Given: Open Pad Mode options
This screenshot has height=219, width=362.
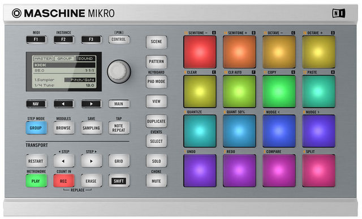Looking at the screenshot, I should tap(156, 81).
